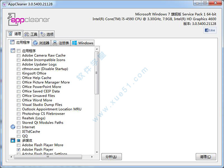Select Visual Studio Dump Files item

tap(42, 105)
